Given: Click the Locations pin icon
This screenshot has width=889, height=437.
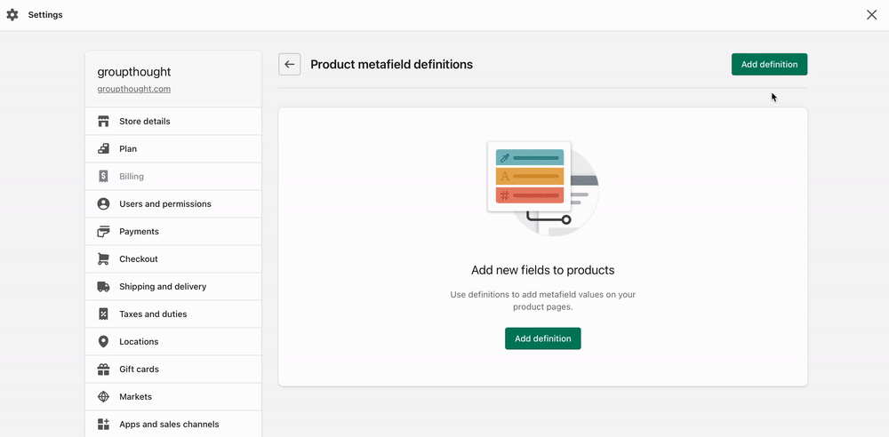Looking at the screenshot, I should [103, 342].
